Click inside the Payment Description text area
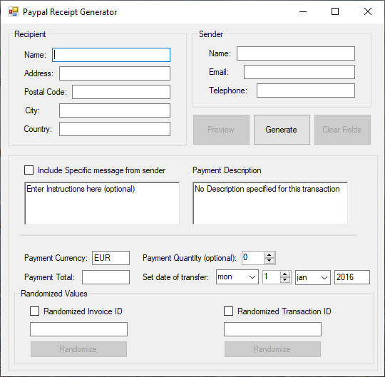Image resolution: width=385 pixels, height=377 pixels. (x=270, y=203)
